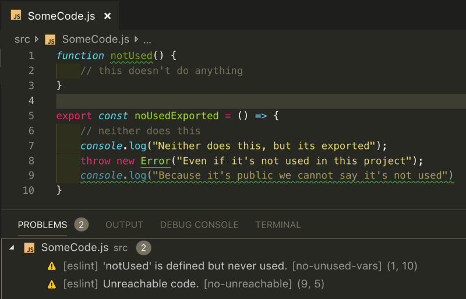Click the src label beside SomeCode.js in problems
This screenshot has width=466, height=299.
(121, 248)
